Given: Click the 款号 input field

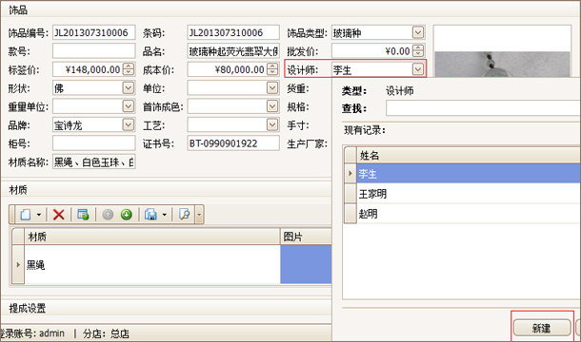Looking at the screenshot, I should click(93, 51).
